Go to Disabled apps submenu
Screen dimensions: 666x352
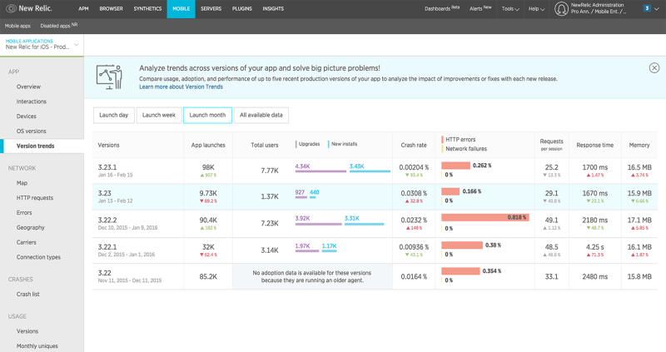tap(58, 26)
